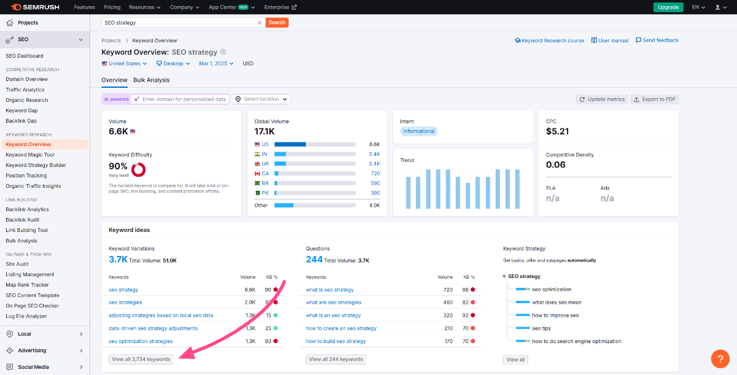Click the Social Media icon in sidebar
The height and width of the screenshot is (375, 737).
[10, 367]
